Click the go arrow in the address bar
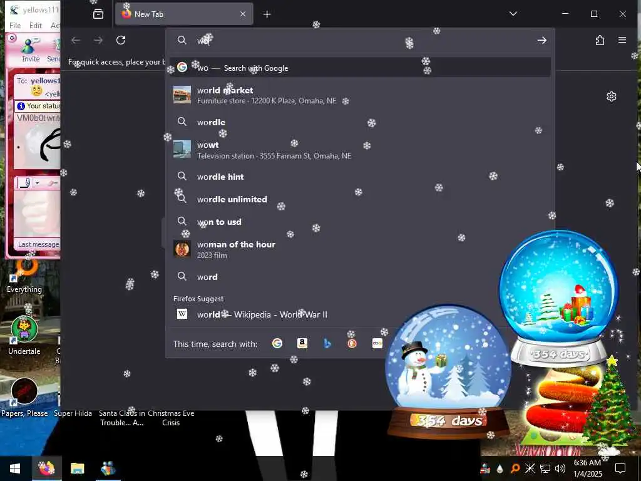 (541, 40)
